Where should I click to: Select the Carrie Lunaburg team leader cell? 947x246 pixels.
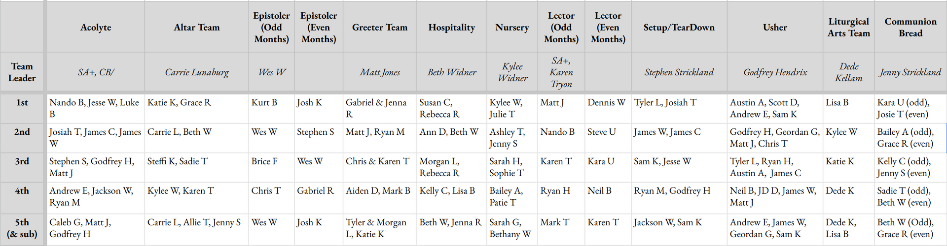click(x=197, y=72)
